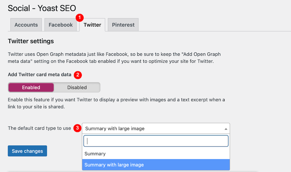Click the "Social - Yoast SEO" page title
The height and width of the screenshot is (172, 291).
42,8
